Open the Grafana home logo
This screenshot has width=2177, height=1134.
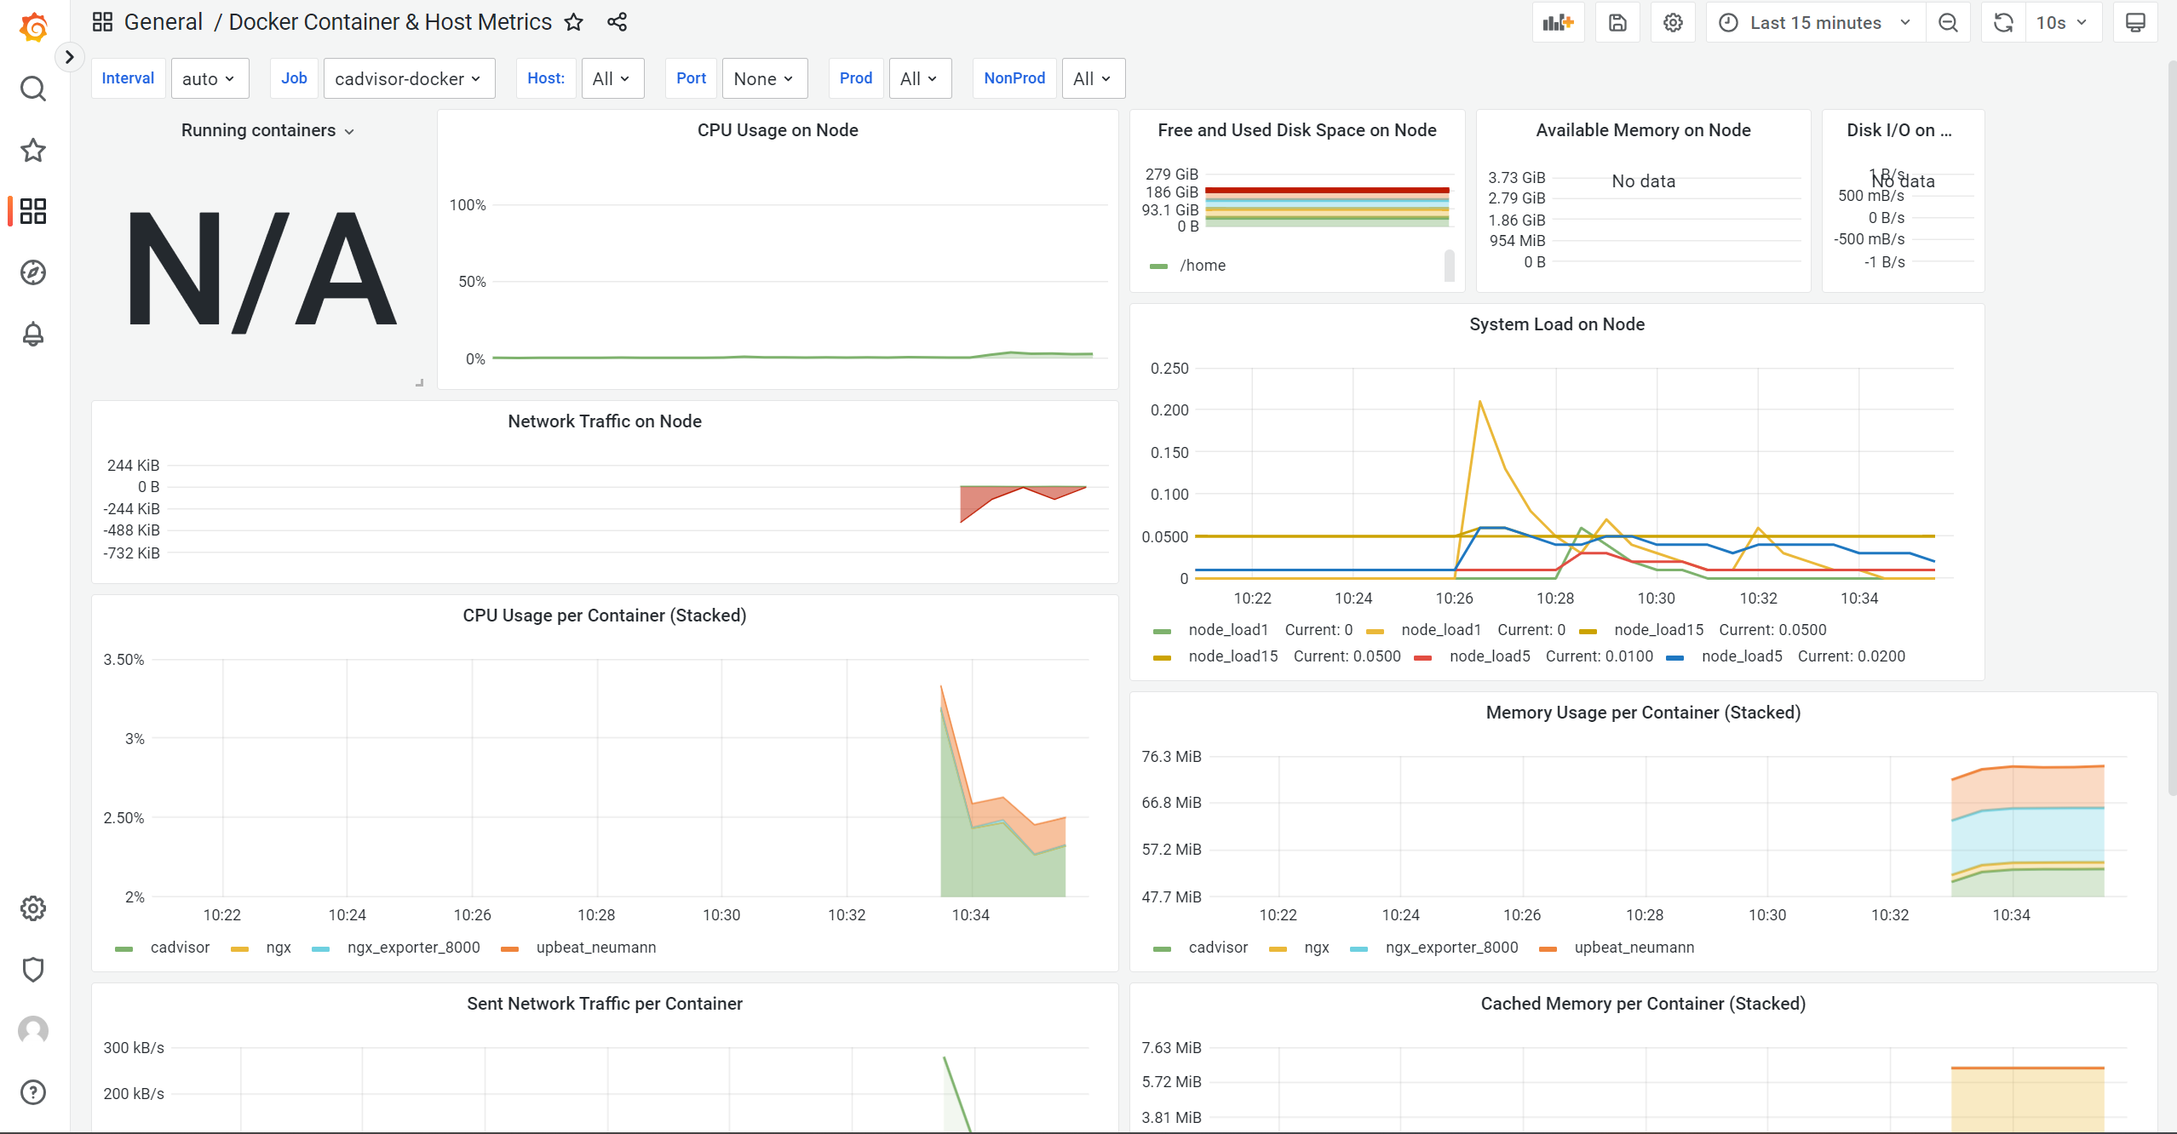coord(33,26)
